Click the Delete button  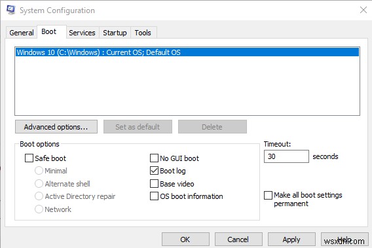pyautogui.click(x=212, y=127)
